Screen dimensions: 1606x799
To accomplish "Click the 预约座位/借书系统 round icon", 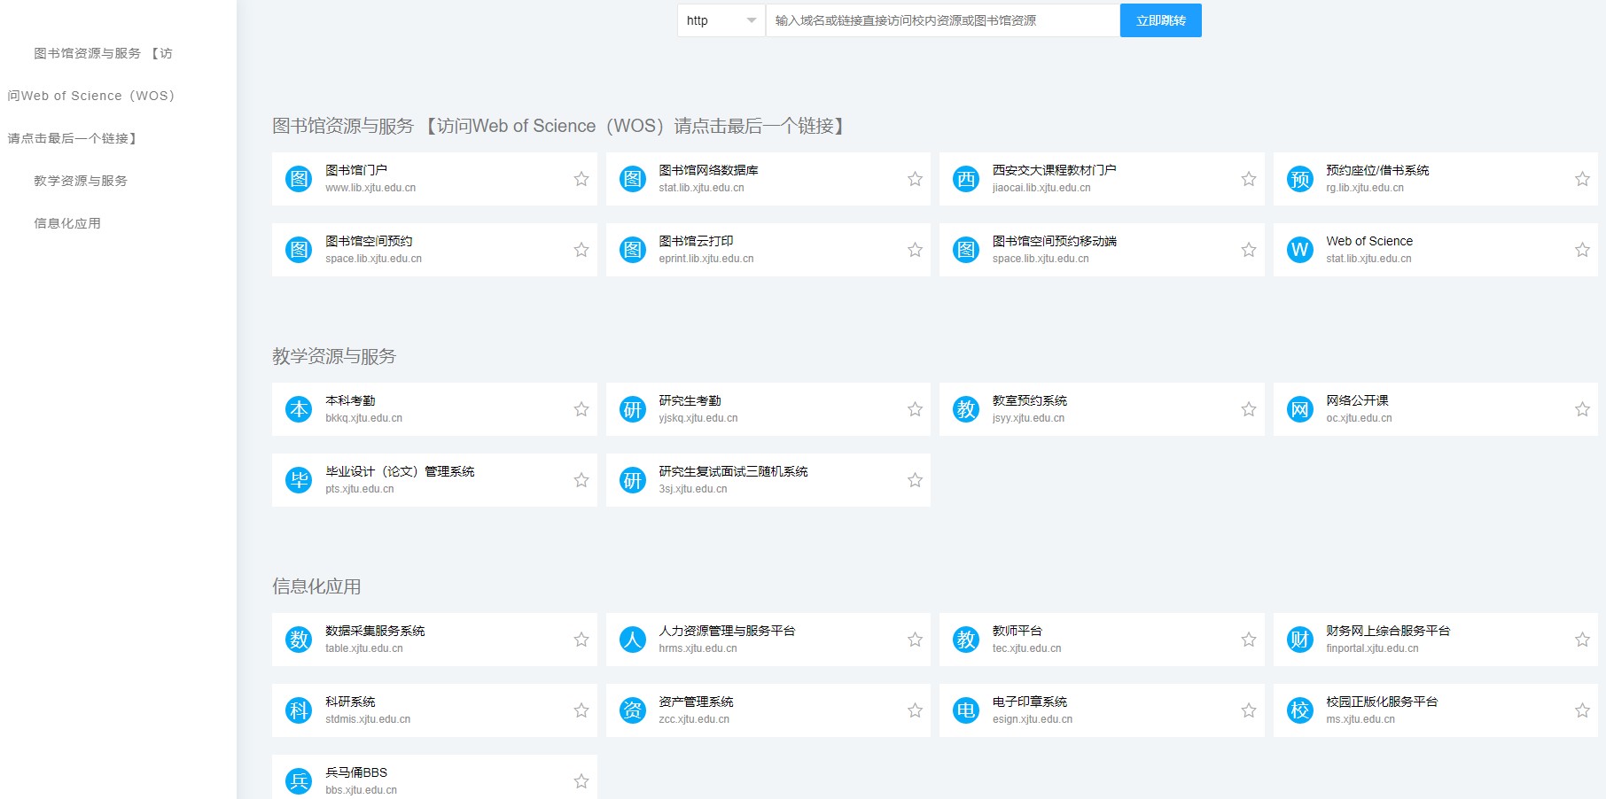I will 1300,179.
